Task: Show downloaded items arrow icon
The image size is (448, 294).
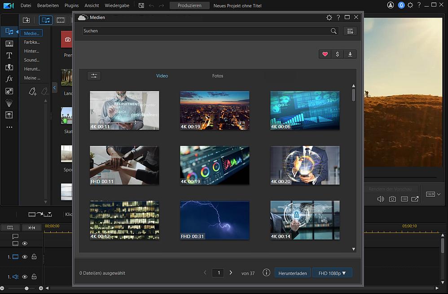Action: click(x=350, y=54)
